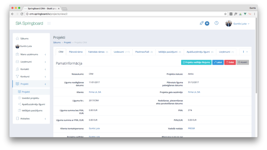Click the Atskaites report icon
This screenshot has width=267, height=150.
tap(17, 119)
